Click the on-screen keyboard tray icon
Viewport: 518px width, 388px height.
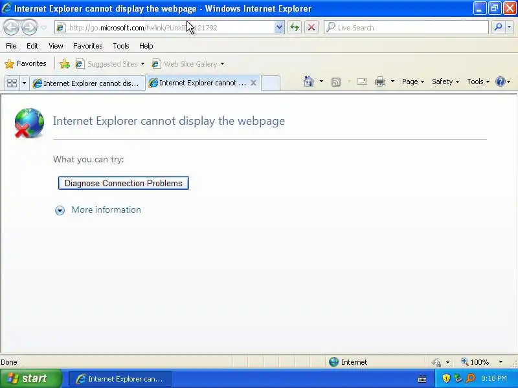tap(422, 379)
